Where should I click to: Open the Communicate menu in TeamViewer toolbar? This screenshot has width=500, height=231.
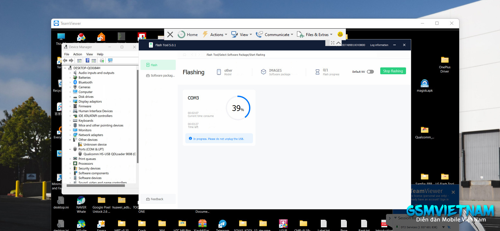[x=274, y=34]
